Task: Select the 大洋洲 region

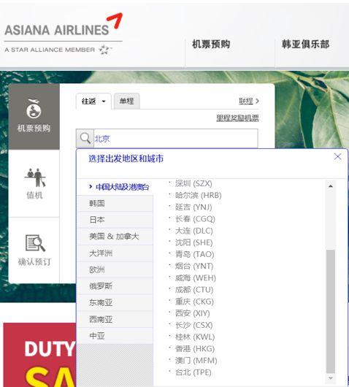Action: (x=115, y=253)
